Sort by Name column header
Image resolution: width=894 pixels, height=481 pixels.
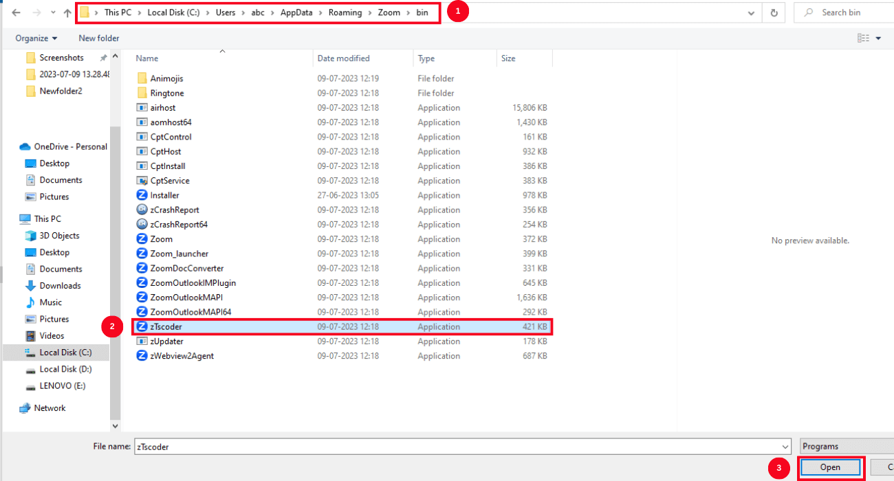pos(147,58)
